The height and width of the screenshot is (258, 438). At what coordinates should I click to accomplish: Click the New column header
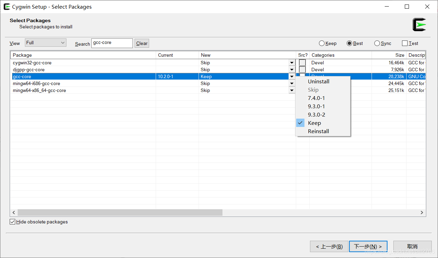coord(247,55)
